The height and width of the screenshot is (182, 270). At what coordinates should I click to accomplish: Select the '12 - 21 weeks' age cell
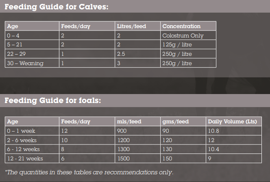[32, 158]
